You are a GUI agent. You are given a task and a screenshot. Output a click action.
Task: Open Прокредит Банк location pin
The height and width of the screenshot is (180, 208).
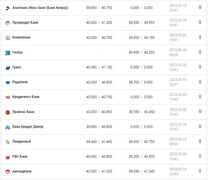click(200, 22)
